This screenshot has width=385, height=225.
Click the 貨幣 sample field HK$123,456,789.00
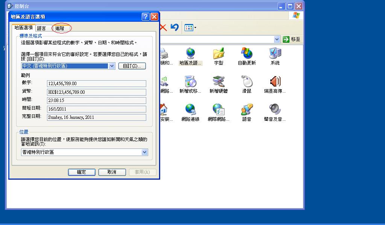97,92
